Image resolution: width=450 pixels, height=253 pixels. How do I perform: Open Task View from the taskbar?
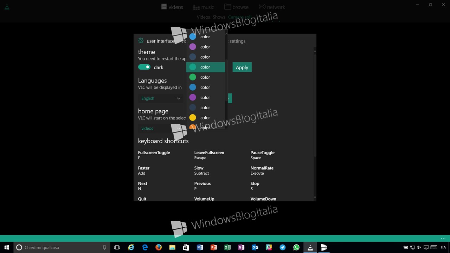click(x=117, y=247)
